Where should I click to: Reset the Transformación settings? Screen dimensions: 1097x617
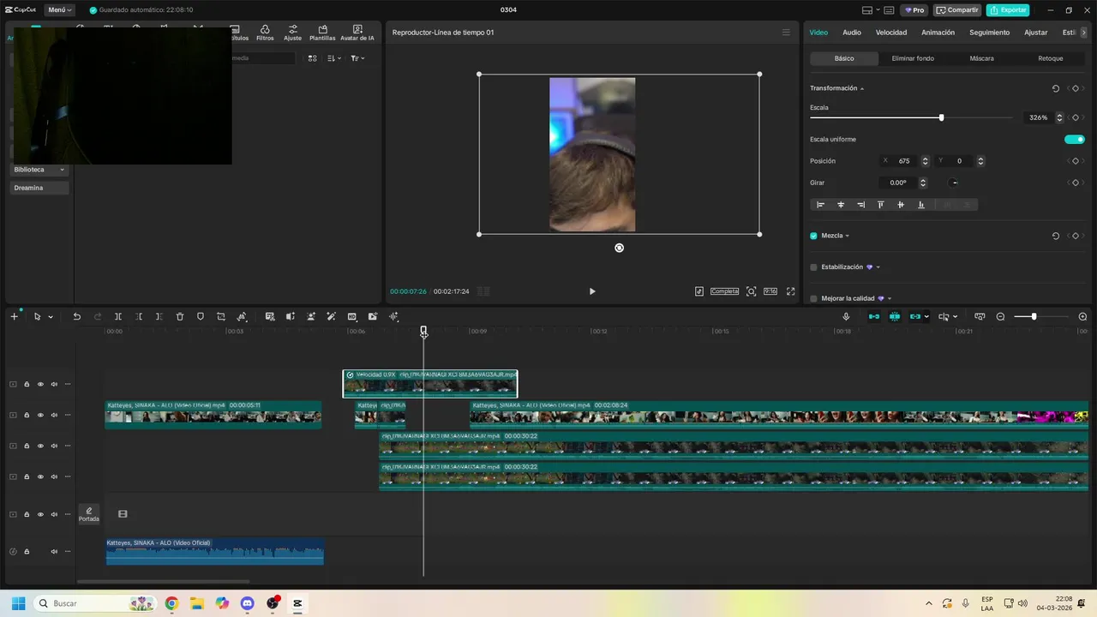click(x=1056, y=88)
